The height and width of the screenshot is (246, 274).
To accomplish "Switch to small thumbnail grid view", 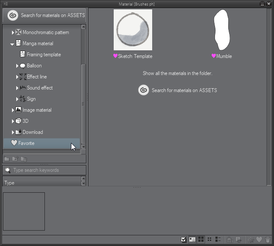I will 209,240.
